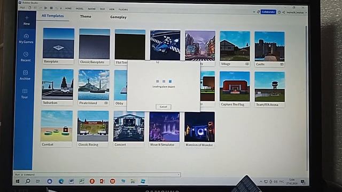Launch Microsoft Edge from taskbar
This screenshot has height=192, width=342.
point(61,181)
